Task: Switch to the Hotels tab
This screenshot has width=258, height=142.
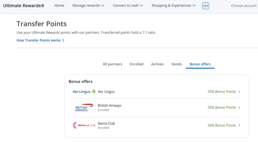Action: pos(176,64)
